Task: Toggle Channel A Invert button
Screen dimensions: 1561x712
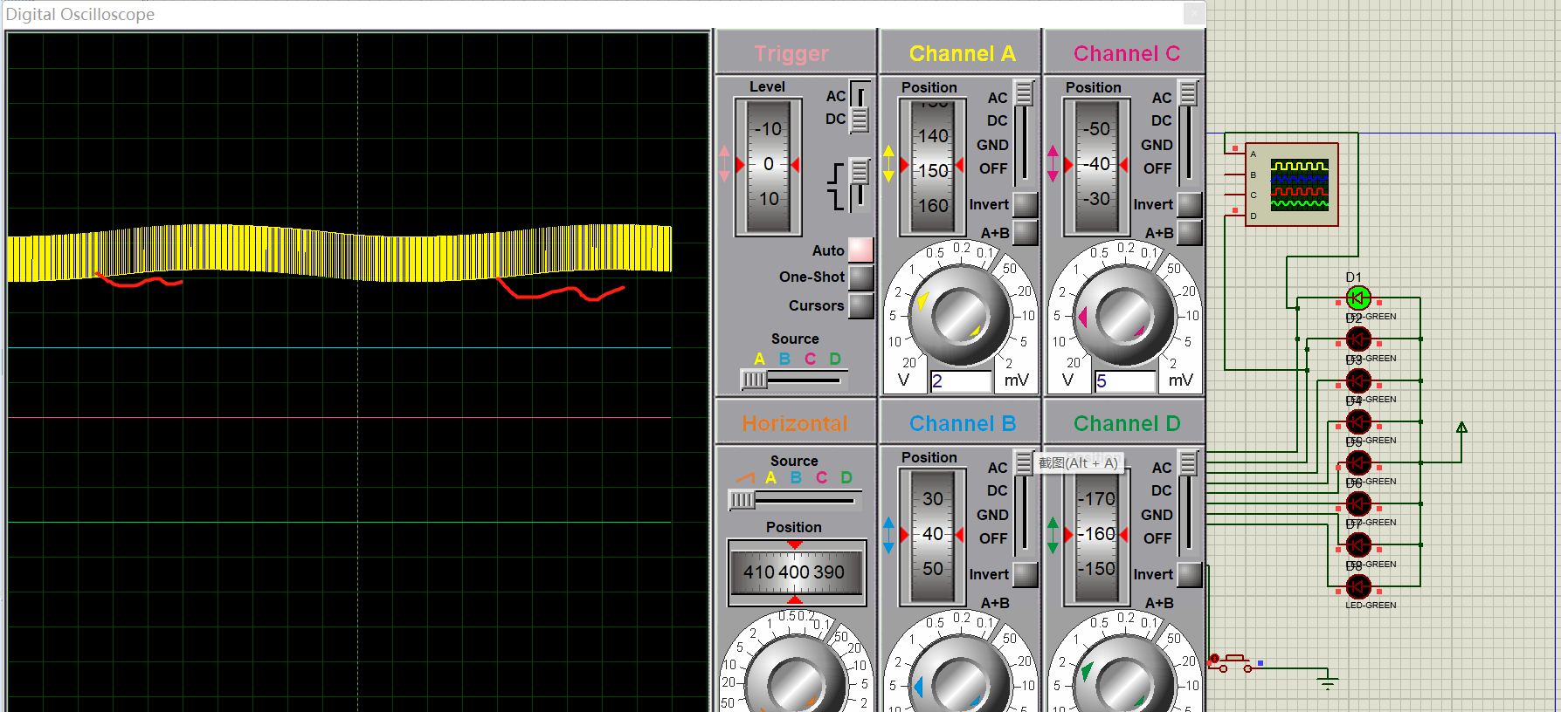Action: click(x=1026, y=204)
